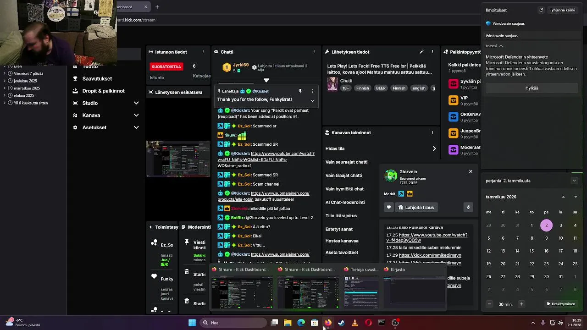587x330 pixels.
Task: Click the Syvään pä reward icon
Action: coord(453,83)
